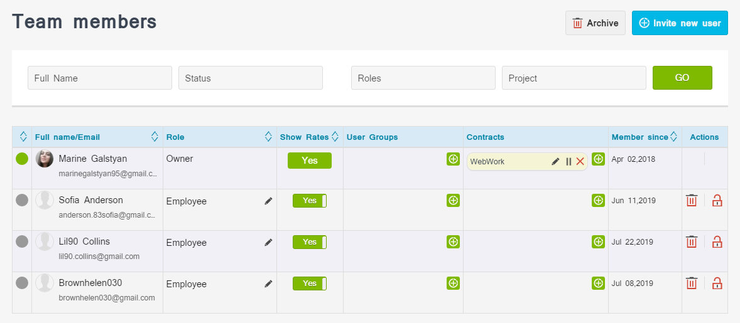The image size is (740, 323).
Task: Edit Sofia Anderson's role with pencil icon
Action: tap(268, 201)
